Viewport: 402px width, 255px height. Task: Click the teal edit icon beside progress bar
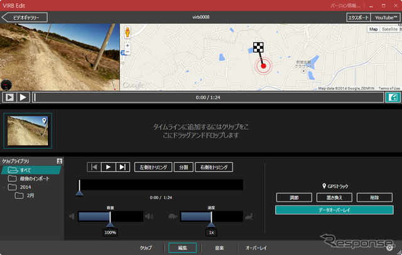click(x=393, y=98)
